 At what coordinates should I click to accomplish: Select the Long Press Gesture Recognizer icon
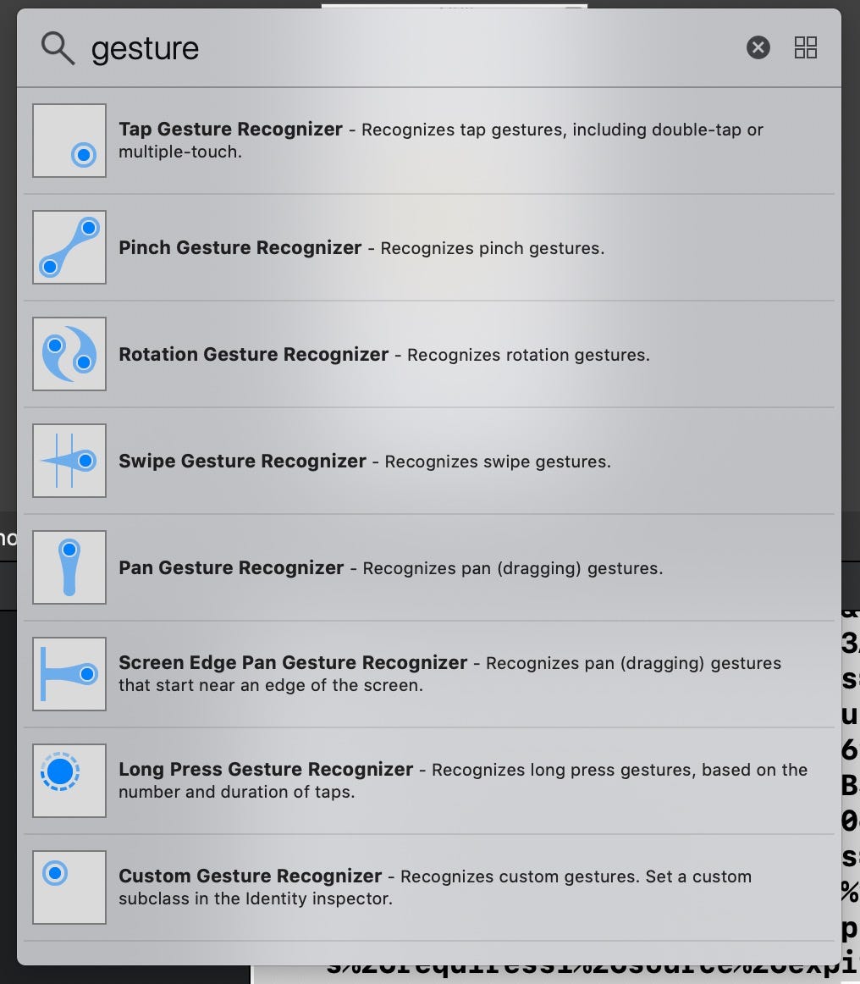click(x=69, y=781)
